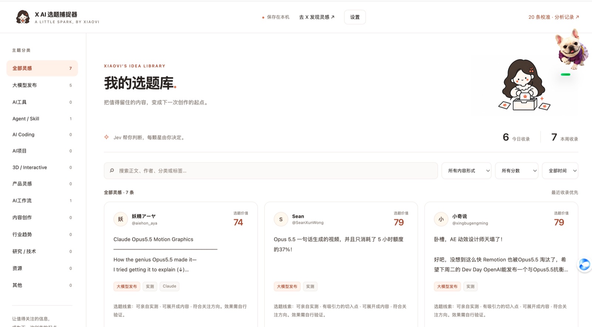Image resolution: width=592 pixels, height=327 pixels.
Task: Click @xingbugengming handle text
Action: click(x=470, y=223)
